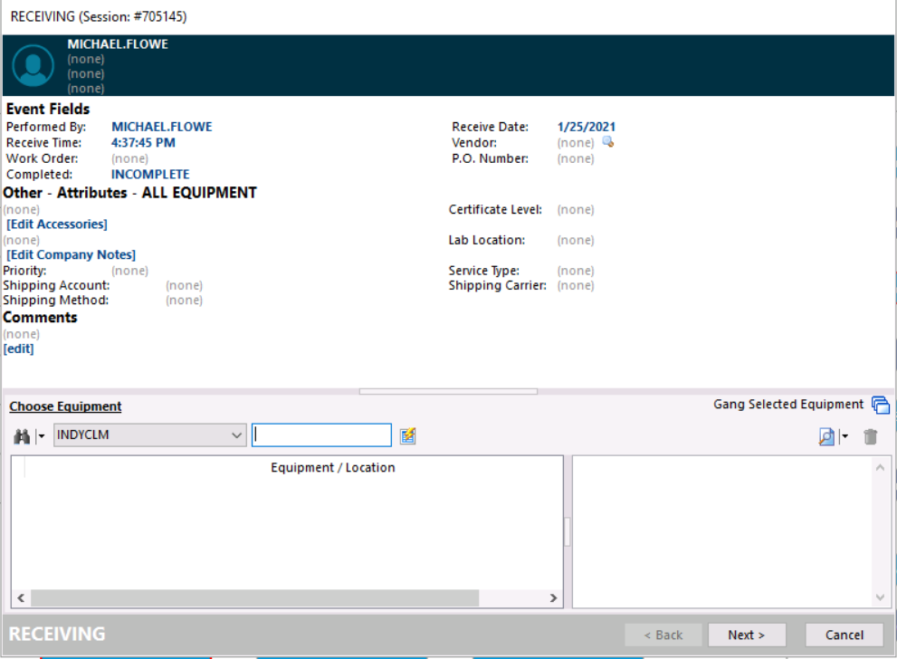Click the Gang Selected Equipment icon
The height and width of the screenshot is (659, 897).
point(880,406)
